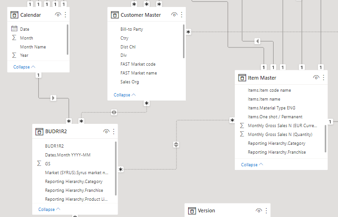Click sigma icon for Monthly Gross Sales EUR
This screenshot has width=338, height=217.
click(x=242, y=125)
